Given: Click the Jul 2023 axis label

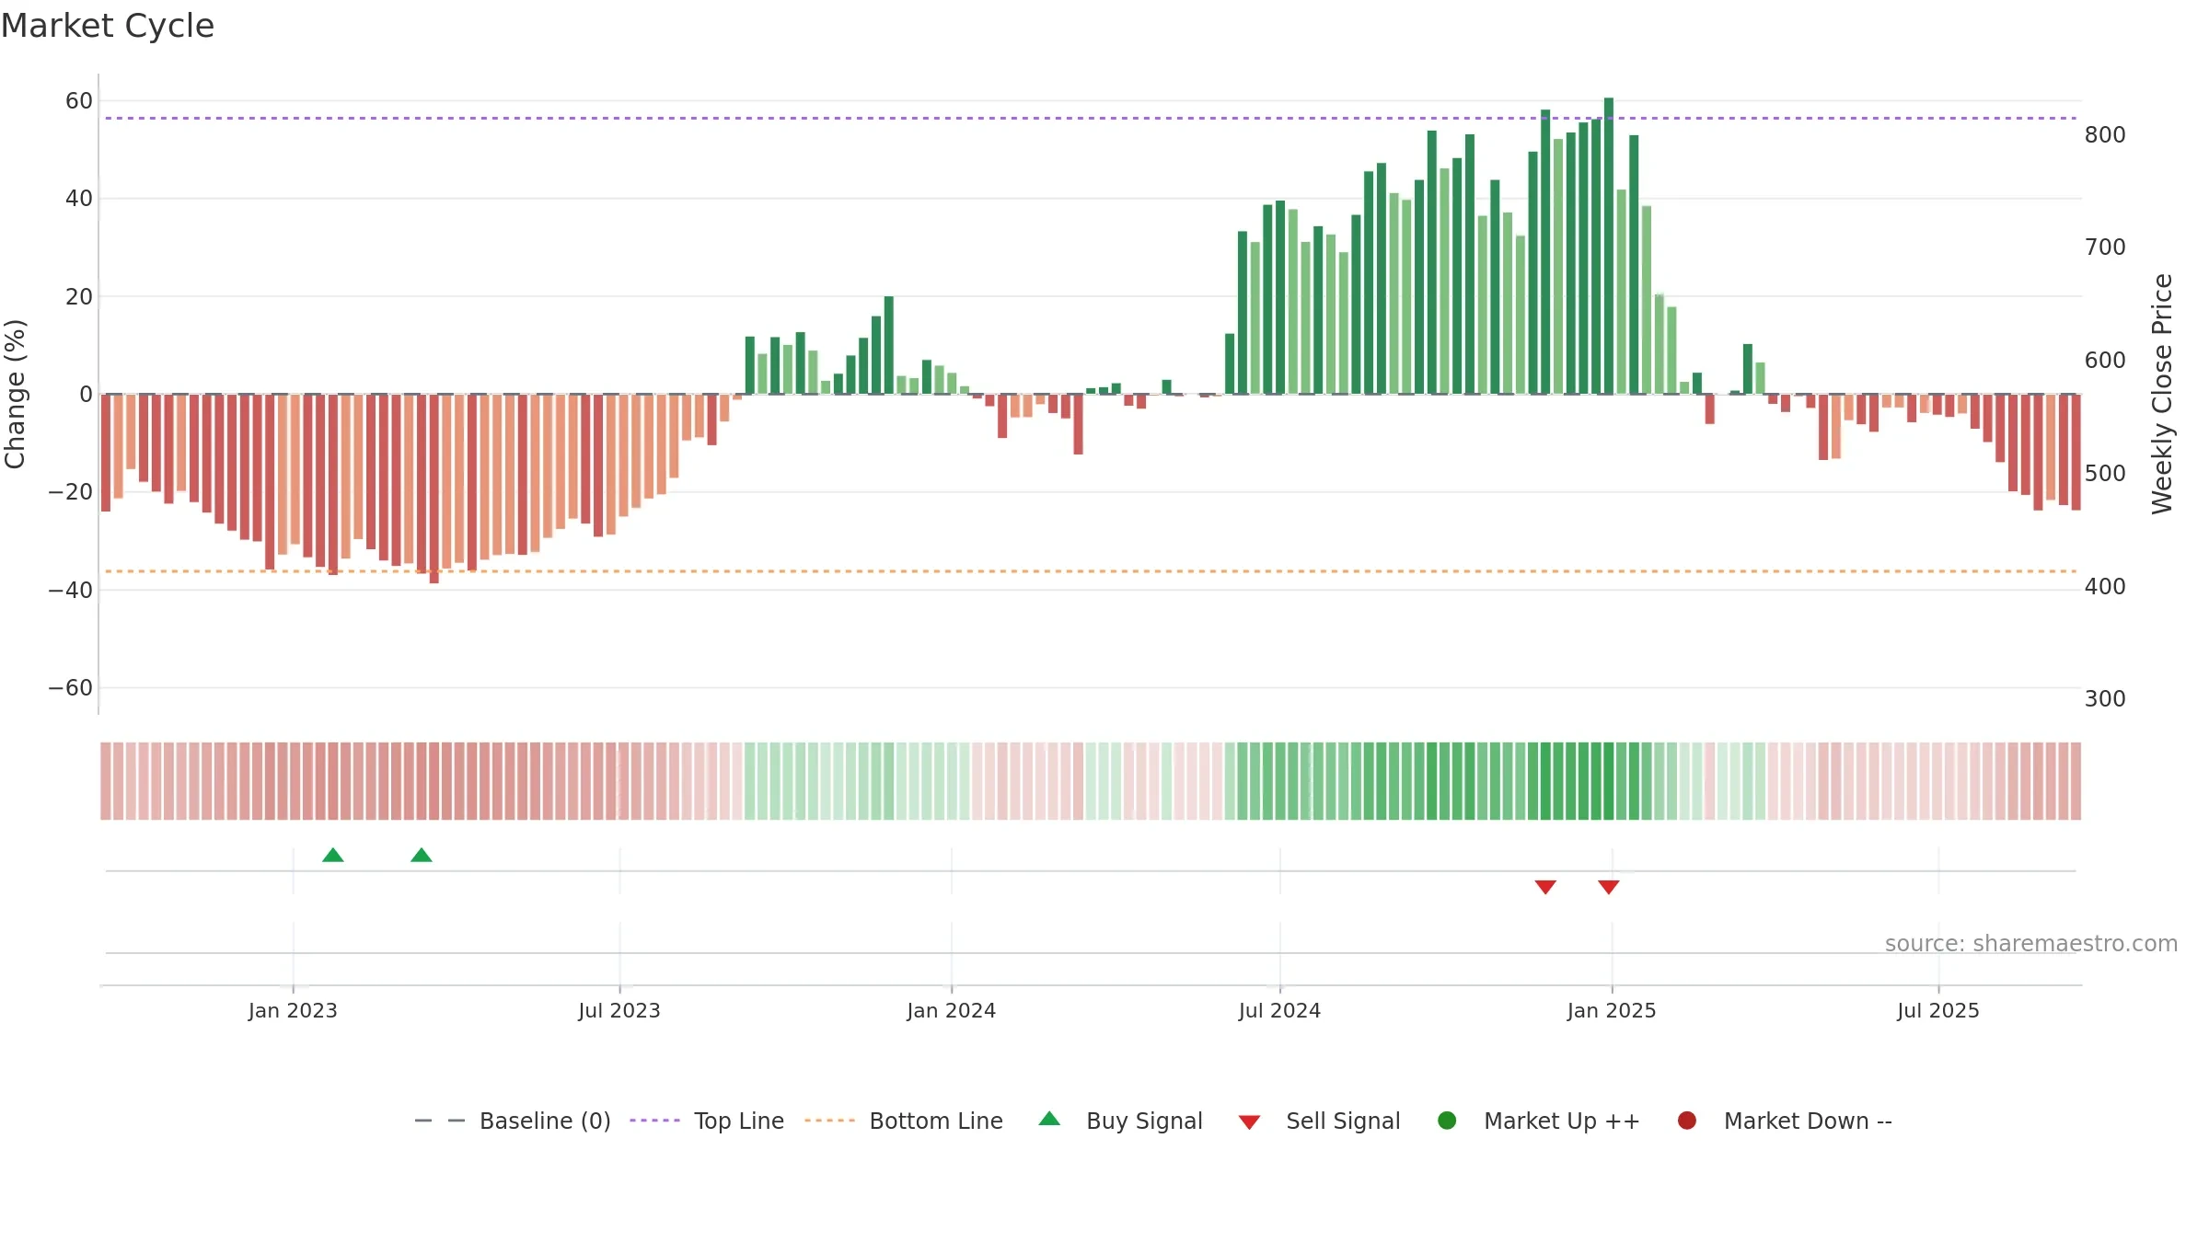Looking at the screenshot, I should [x=619, y=1010].
